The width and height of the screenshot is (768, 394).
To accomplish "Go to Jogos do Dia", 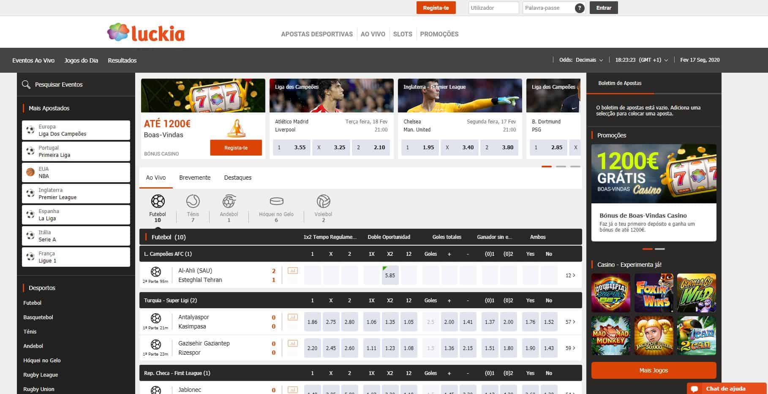I will [x=81, y=60].
